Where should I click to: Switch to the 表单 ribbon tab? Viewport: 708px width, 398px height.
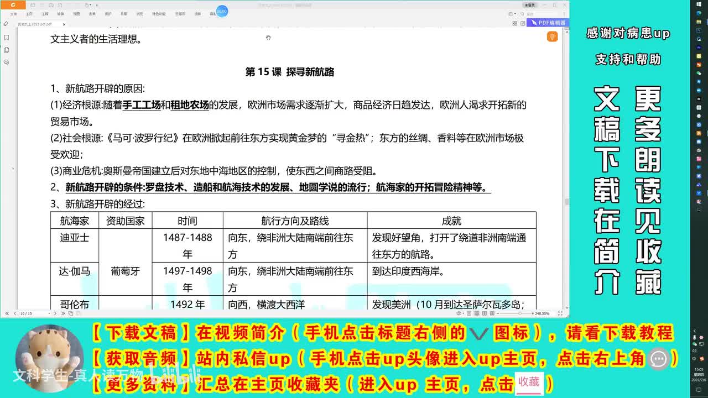point(92,14)
